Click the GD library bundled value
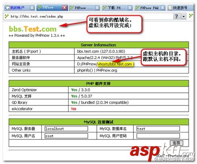Screen dimensions: 197x164 [x=100, y=102]
